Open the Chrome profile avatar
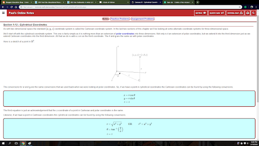This screenshot has width=259, height=146. 252,7
